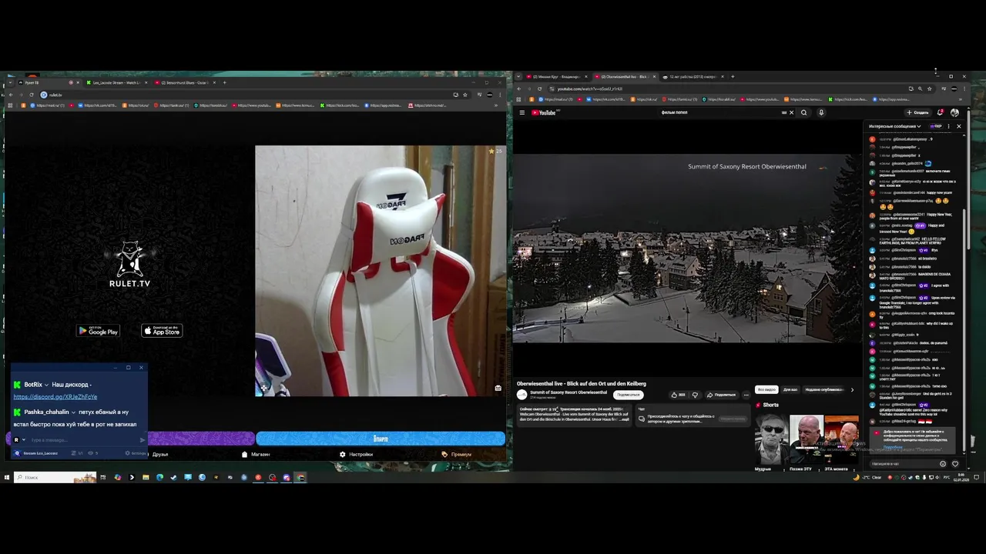
Task: Open Google Play download badge
Action: (x=98, y=331)
